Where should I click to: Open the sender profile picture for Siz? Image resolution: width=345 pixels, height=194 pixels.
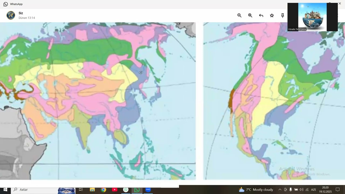tap(11, 15)
